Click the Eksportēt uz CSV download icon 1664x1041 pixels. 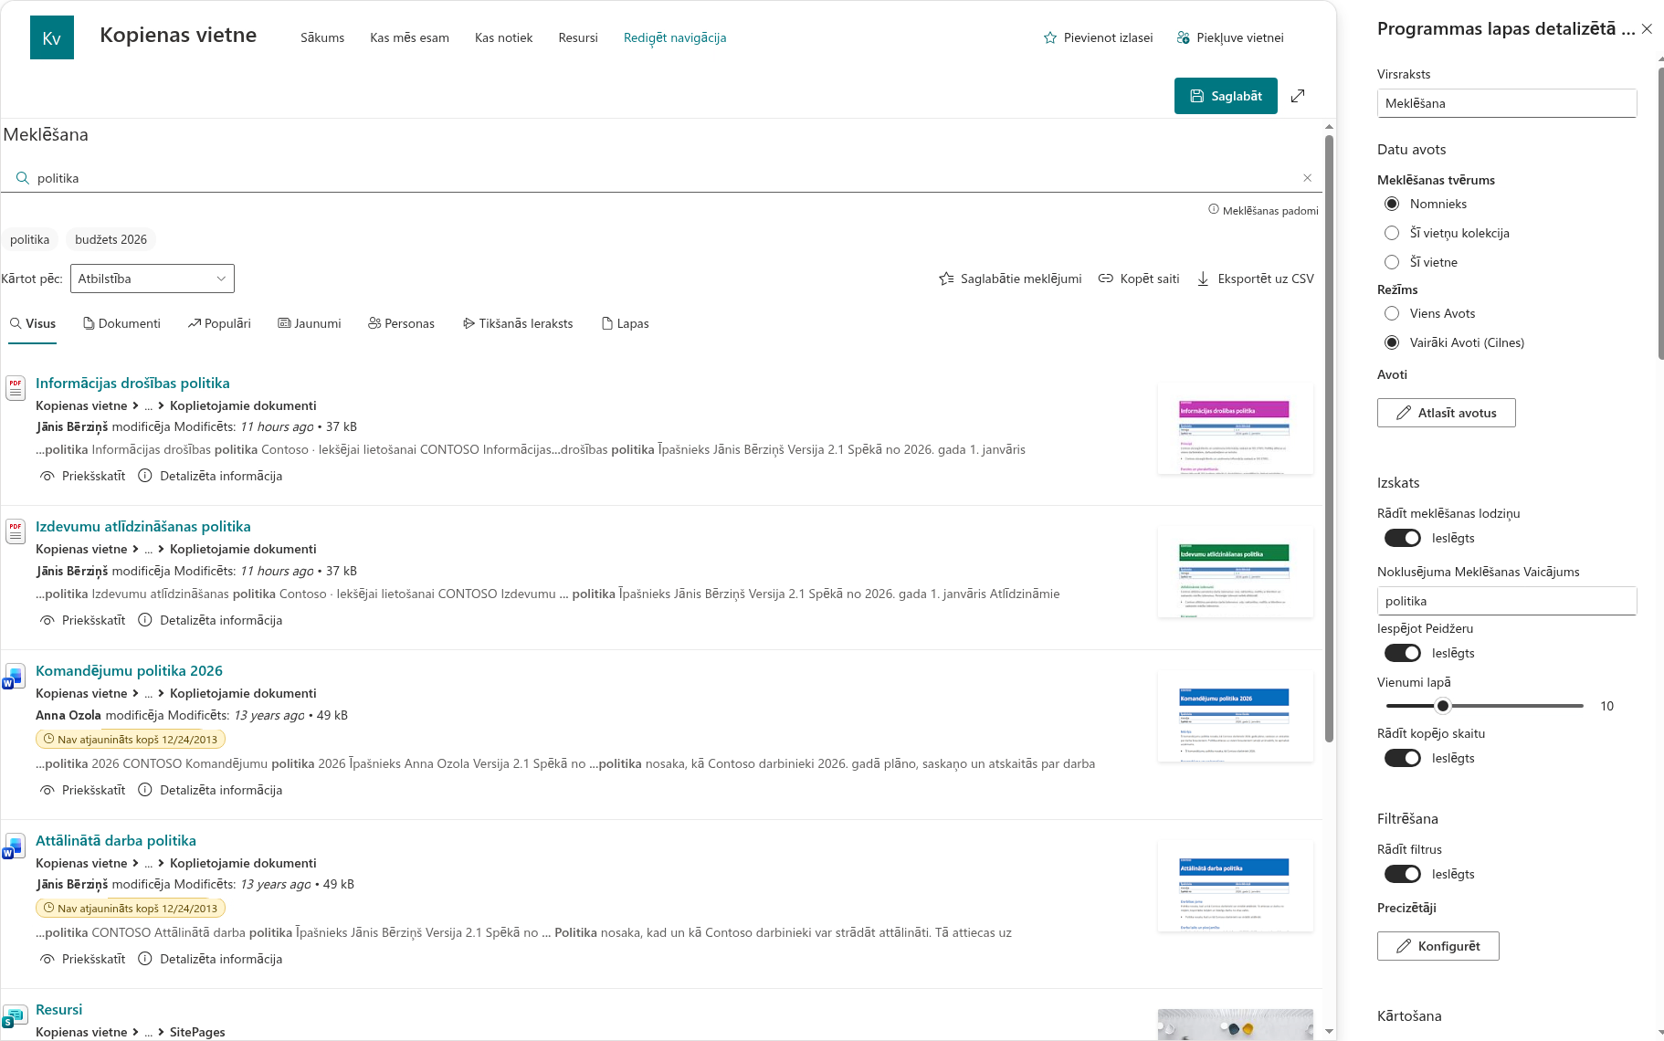1203,279
